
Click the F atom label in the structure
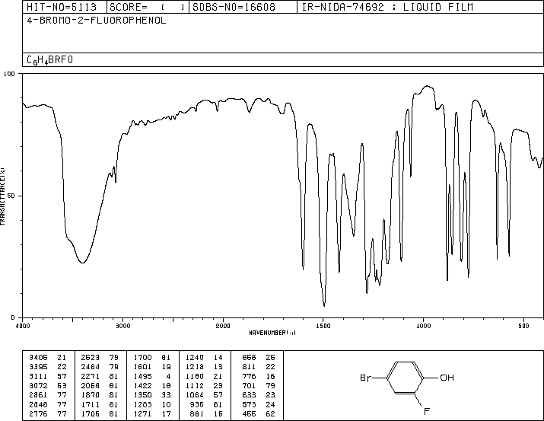[x=427, y=411]
